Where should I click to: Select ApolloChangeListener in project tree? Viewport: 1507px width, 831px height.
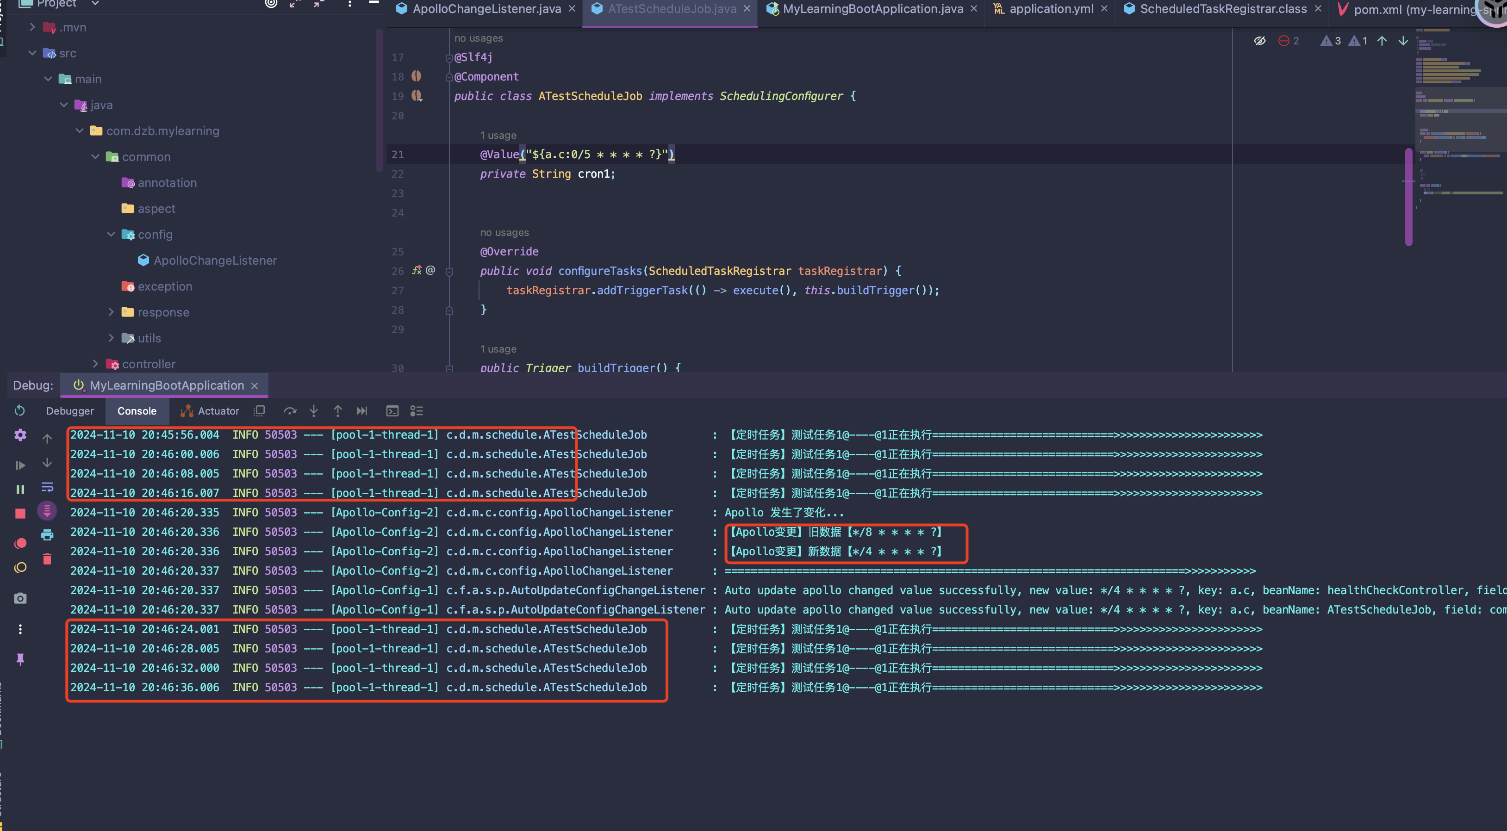207,260
